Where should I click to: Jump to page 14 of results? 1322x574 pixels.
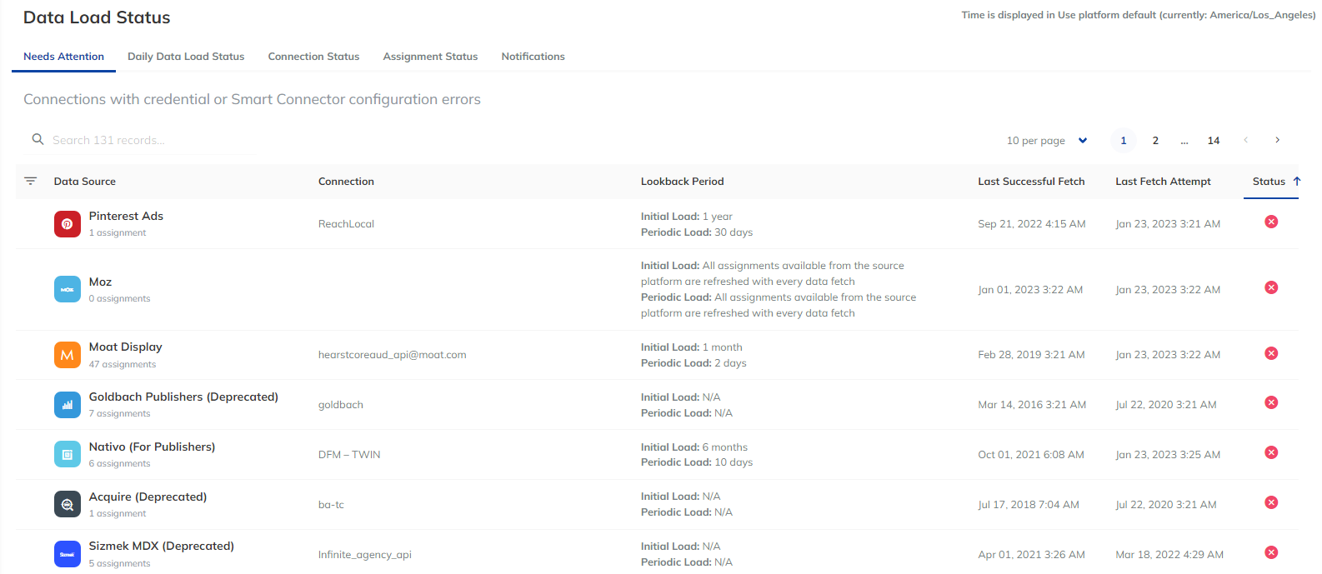tap(1214, 141)
